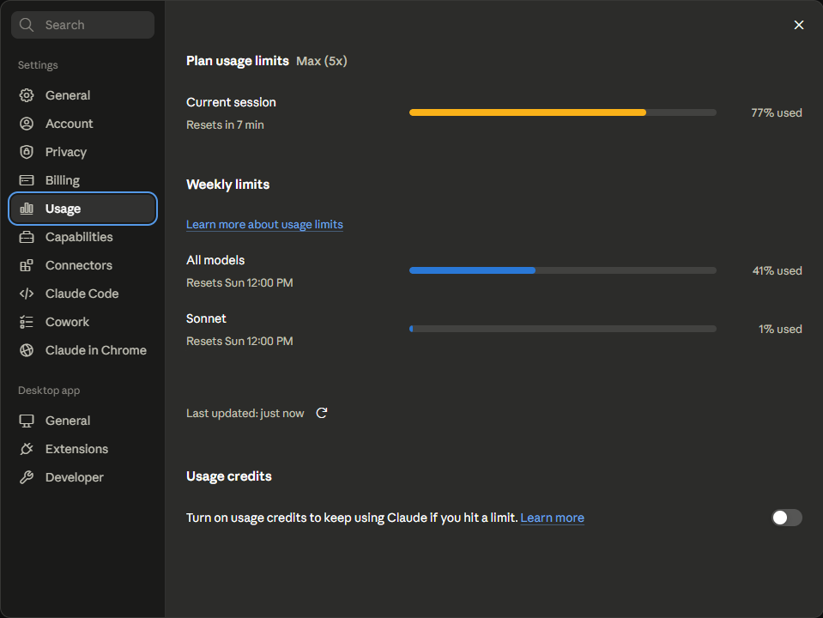Switch to the Billing section

pyautogui.click(x=63, y=180)
